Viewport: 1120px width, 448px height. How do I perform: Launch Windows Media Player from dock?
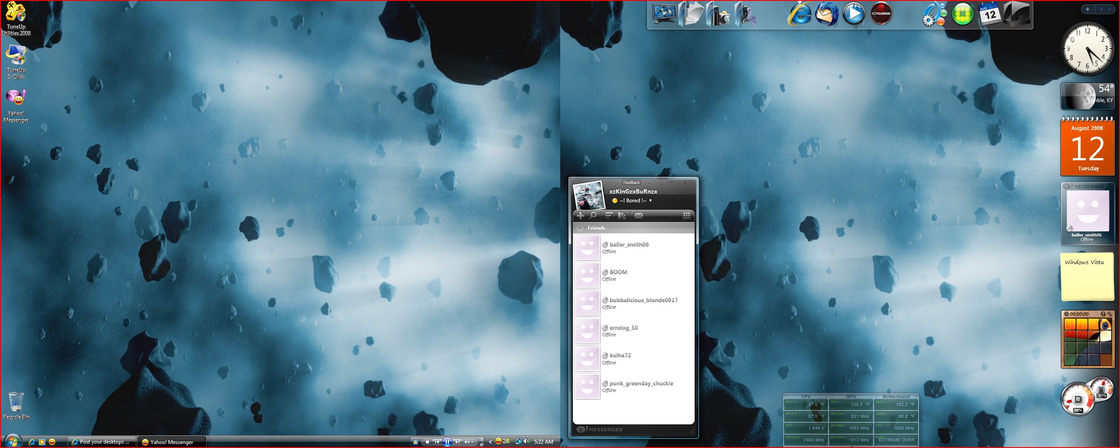tap(854, 14)
